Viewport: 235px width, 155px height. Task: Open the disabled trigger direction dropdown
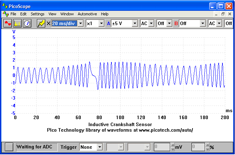point(148,147)
